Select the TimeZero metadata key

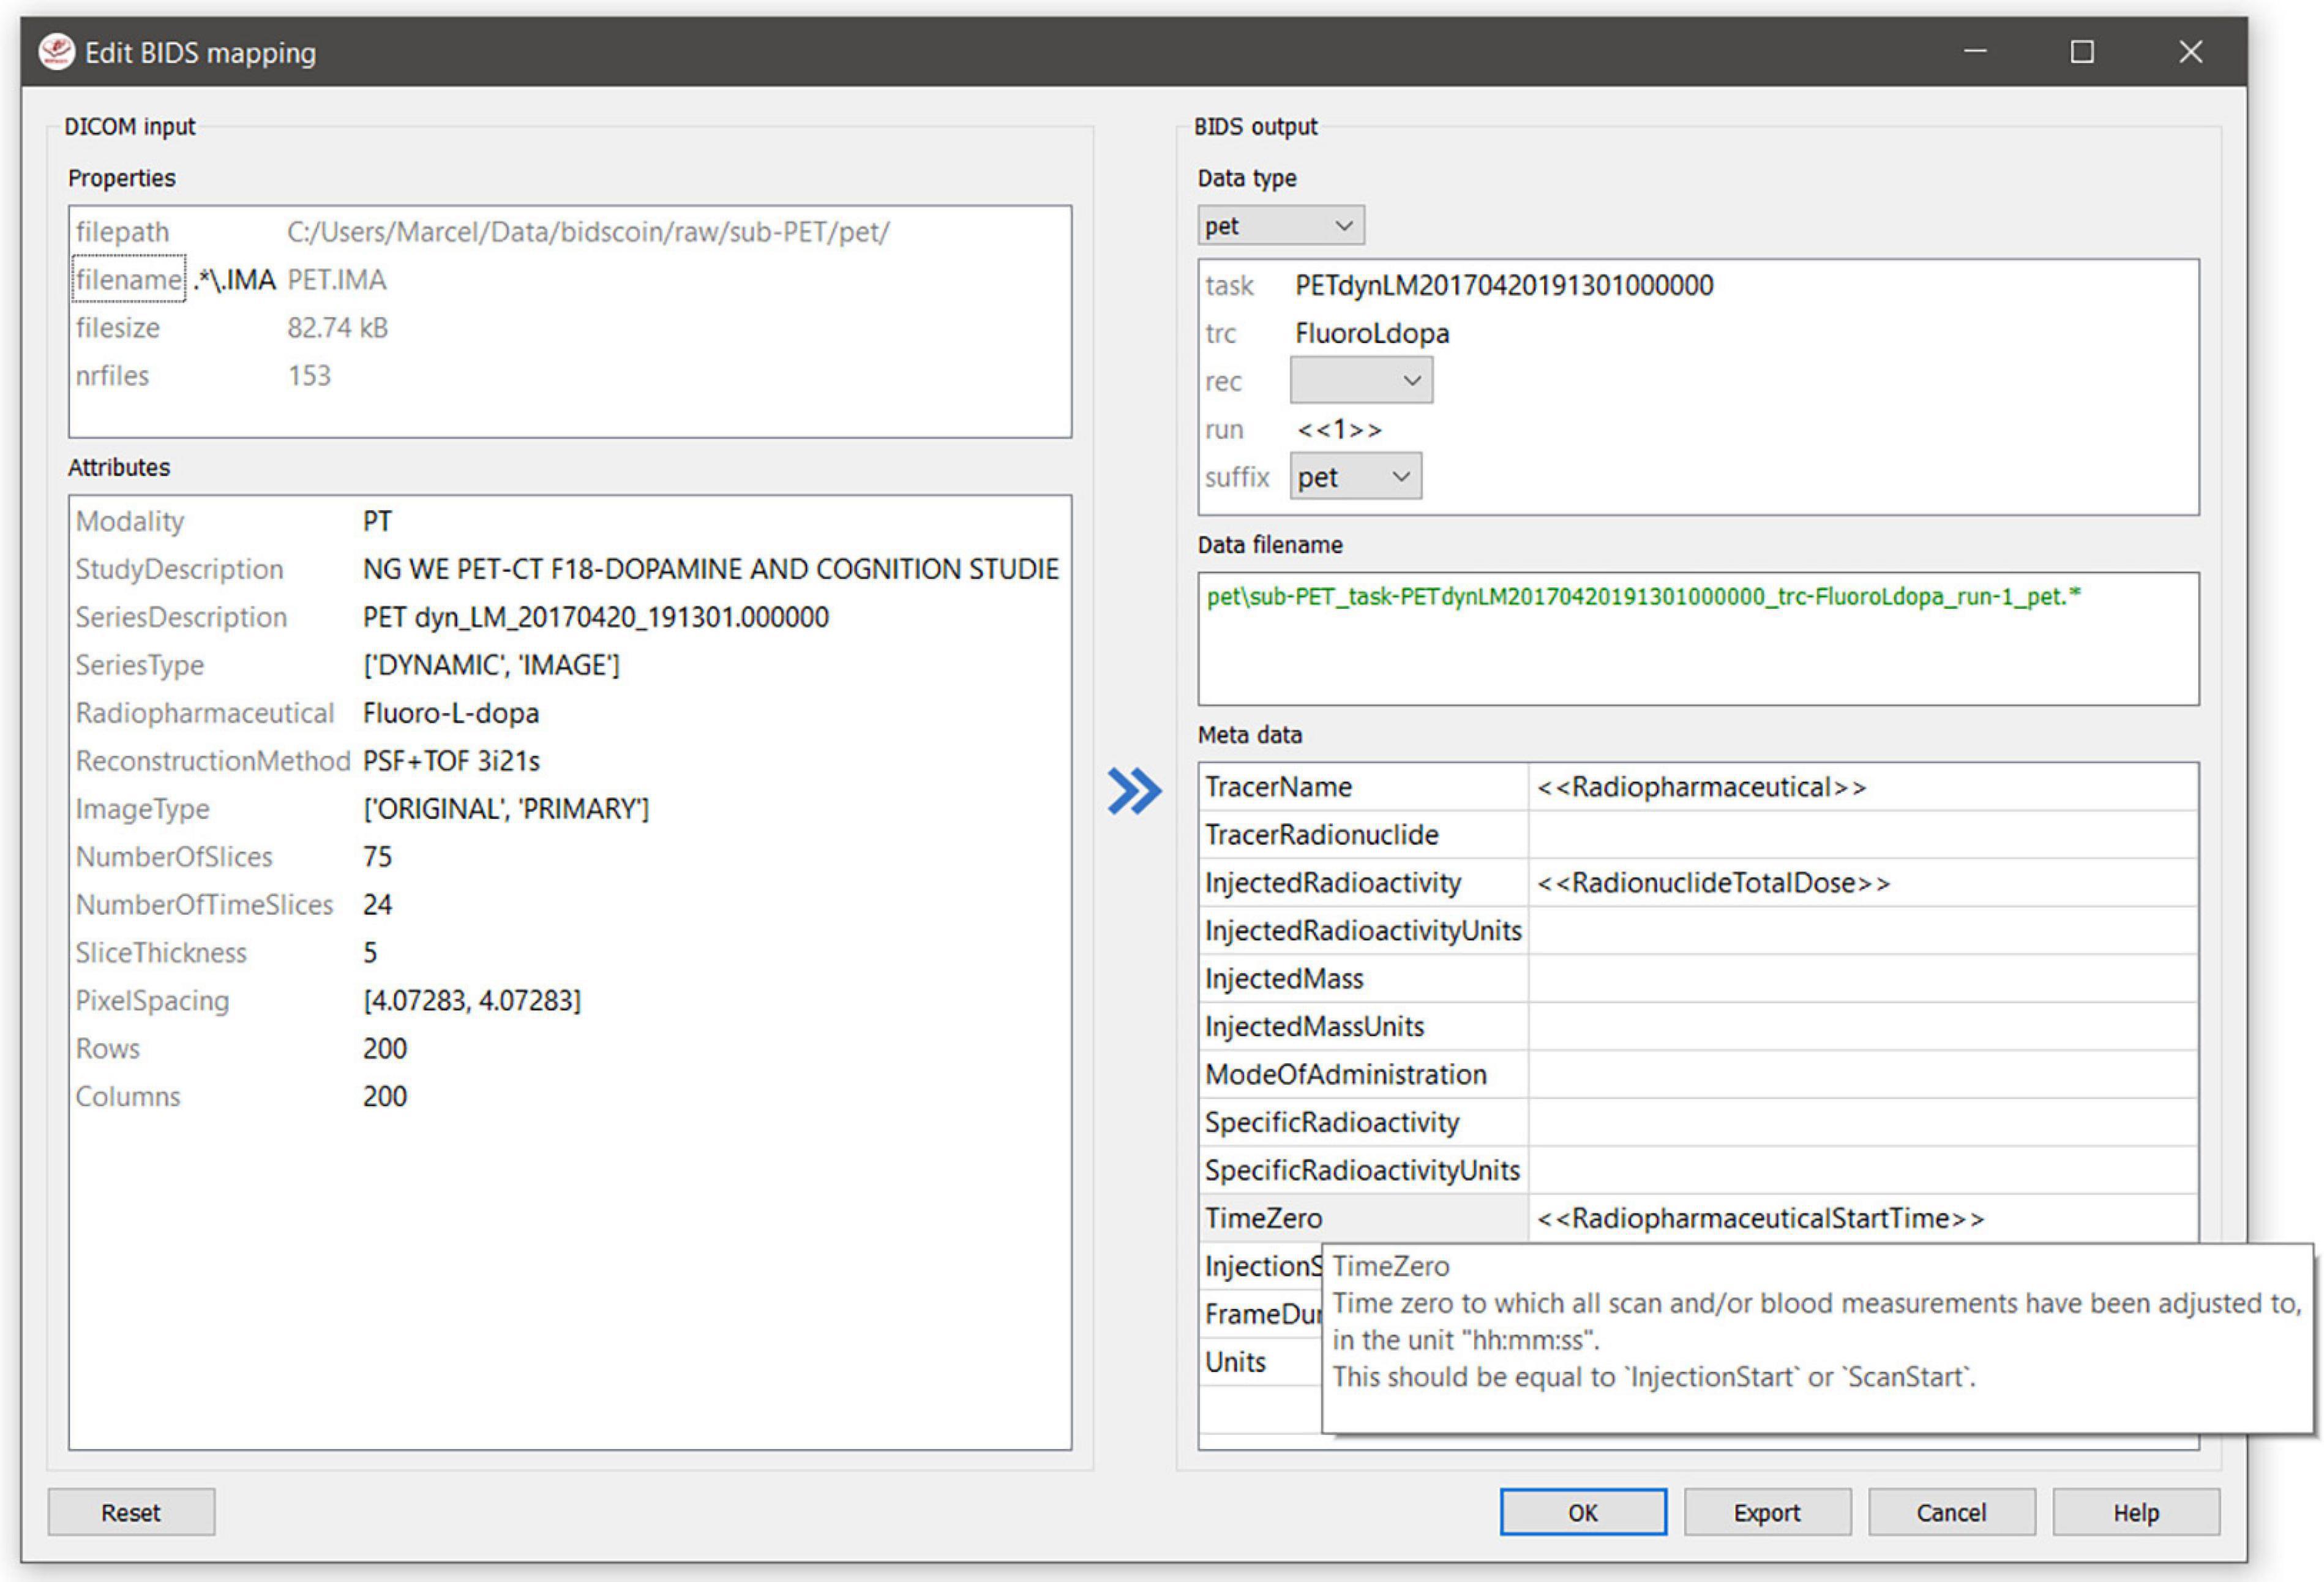tap(1364, 1219)
